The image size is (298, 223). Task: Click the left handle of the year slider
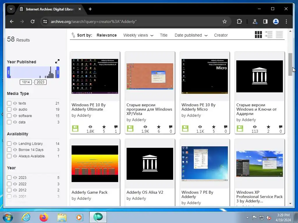8,72
